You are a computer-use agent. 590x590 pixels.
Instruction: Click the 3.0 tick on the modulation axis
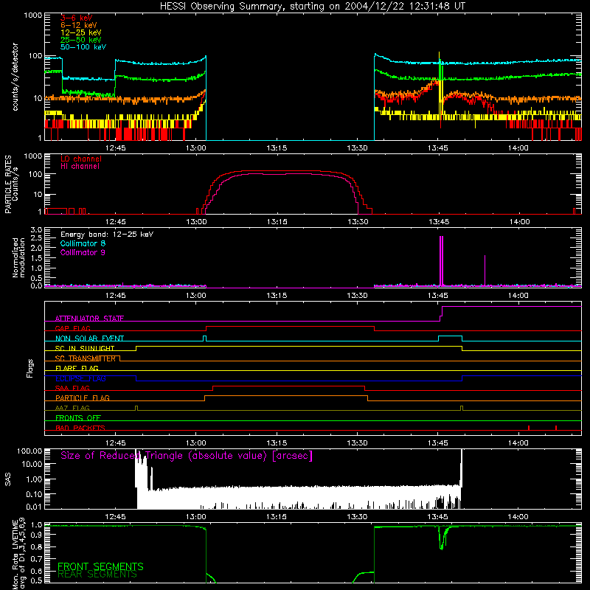(36, 229)
